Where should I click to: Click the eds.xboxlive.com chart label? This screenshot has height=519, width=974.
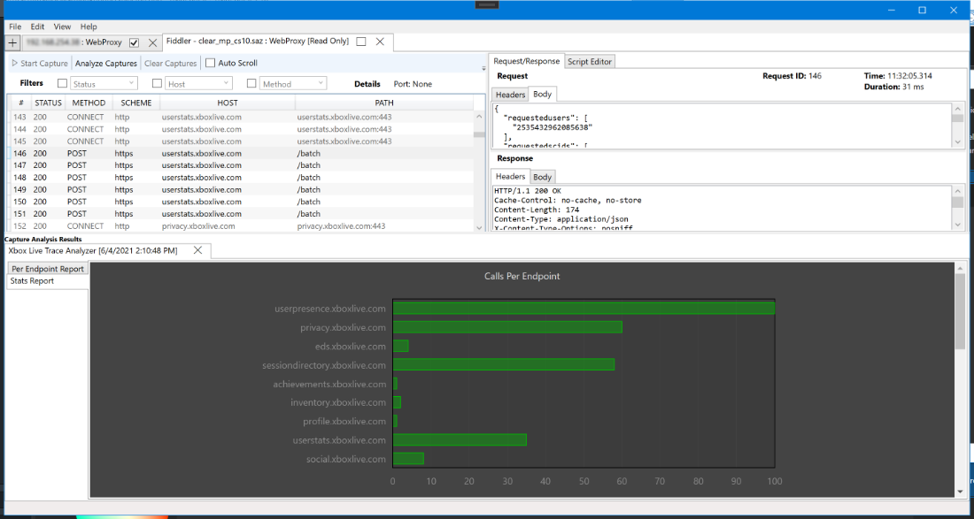[351, 346]
